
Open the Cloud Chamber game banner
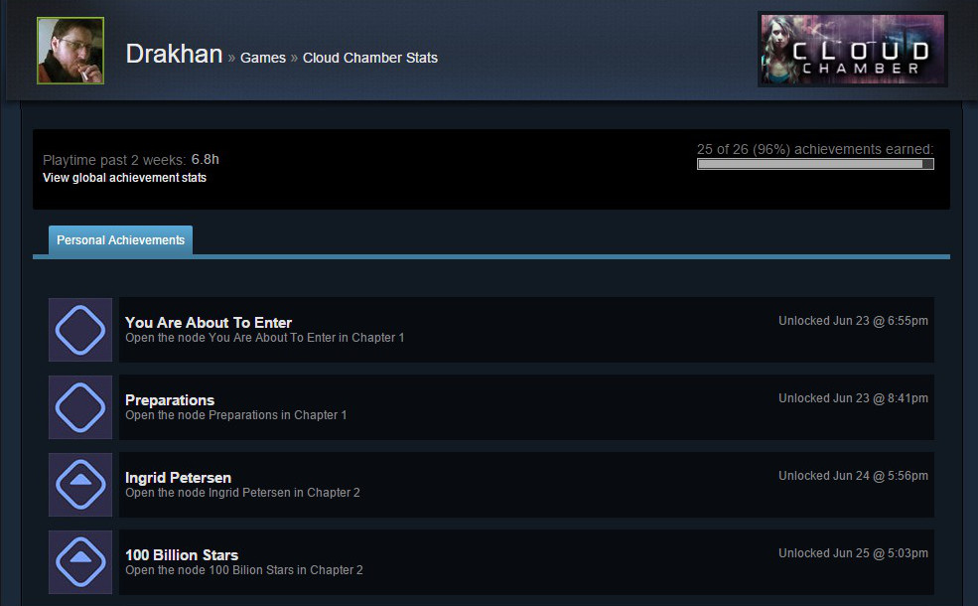click(x=853, y=50)
